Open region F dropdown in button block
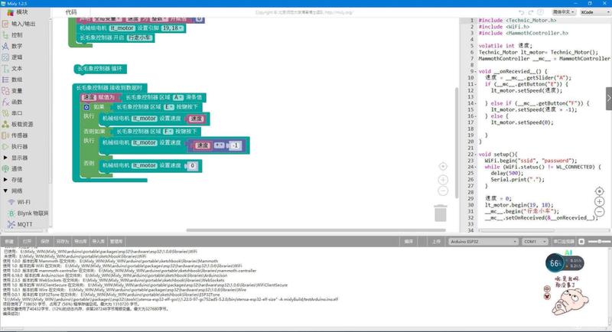 pyautogui.click(x=168, y=132)
